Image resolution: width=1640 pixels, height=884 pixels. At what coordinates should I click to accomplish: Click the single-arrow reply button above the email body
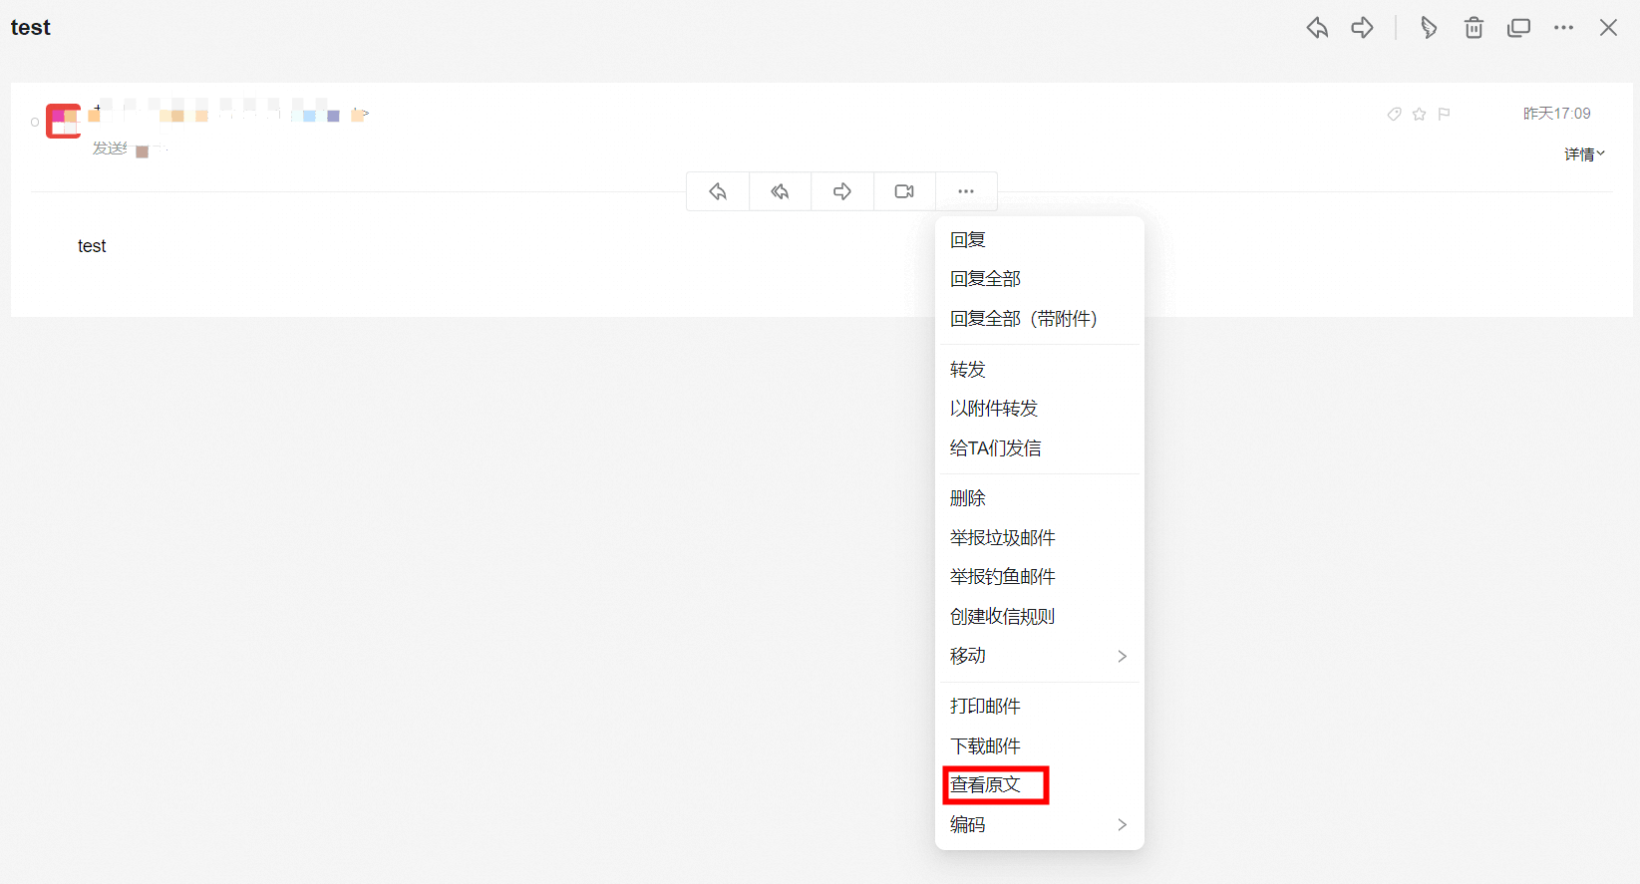point(718,191)
